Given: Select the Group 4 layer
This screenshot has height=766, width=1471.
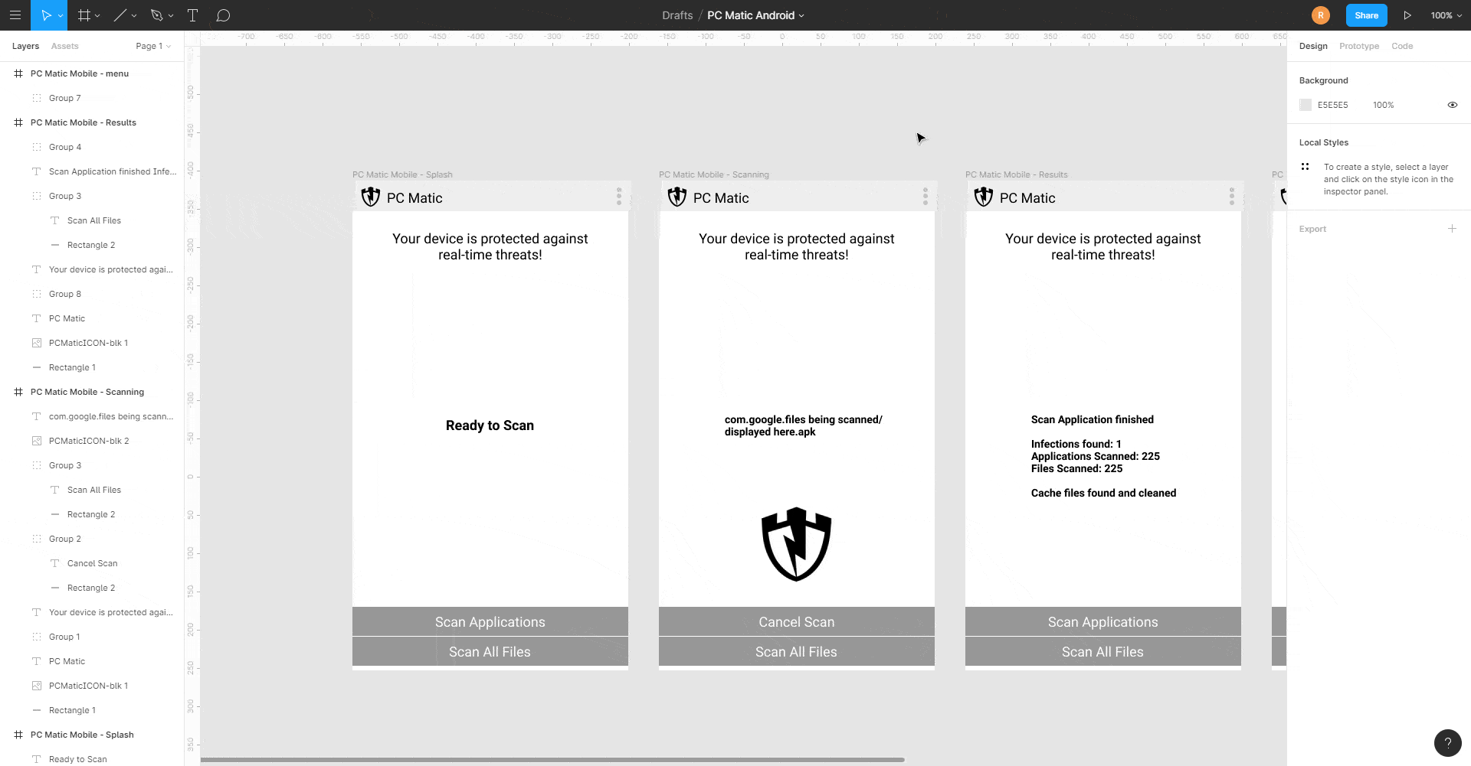Looking at the screenshot, I should (x=92, y=147).
